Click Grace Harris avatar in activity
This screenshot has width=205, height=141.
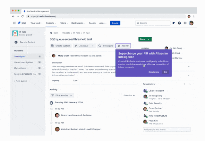coord(57,115)
